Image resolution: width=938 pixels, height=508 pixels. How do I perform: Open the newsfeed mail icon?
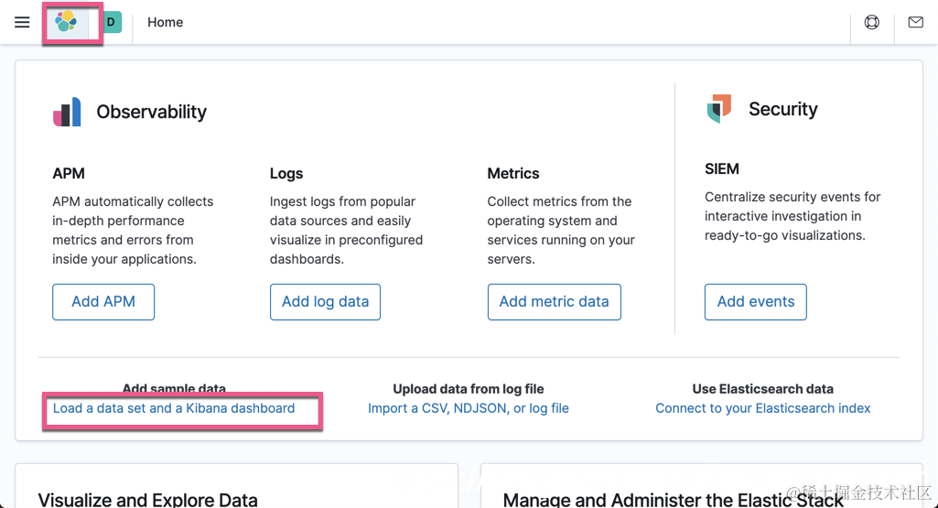[x=915, y=22]
